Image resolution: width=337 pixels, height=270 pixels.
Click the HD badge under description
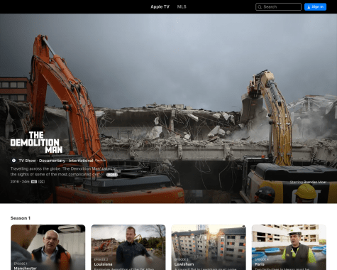tap(34, 182)
